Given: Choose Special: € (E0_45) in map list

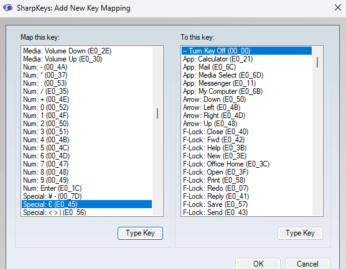Looking at the screenshot, I should tap(86, 204).
